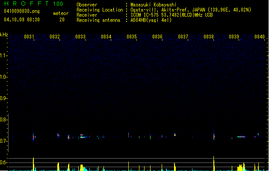
Task: Click the 0831 time marker
Action: [x=29, y=37]
